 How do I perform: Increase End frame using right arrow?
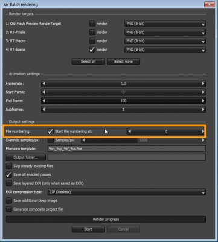[203, 101]
